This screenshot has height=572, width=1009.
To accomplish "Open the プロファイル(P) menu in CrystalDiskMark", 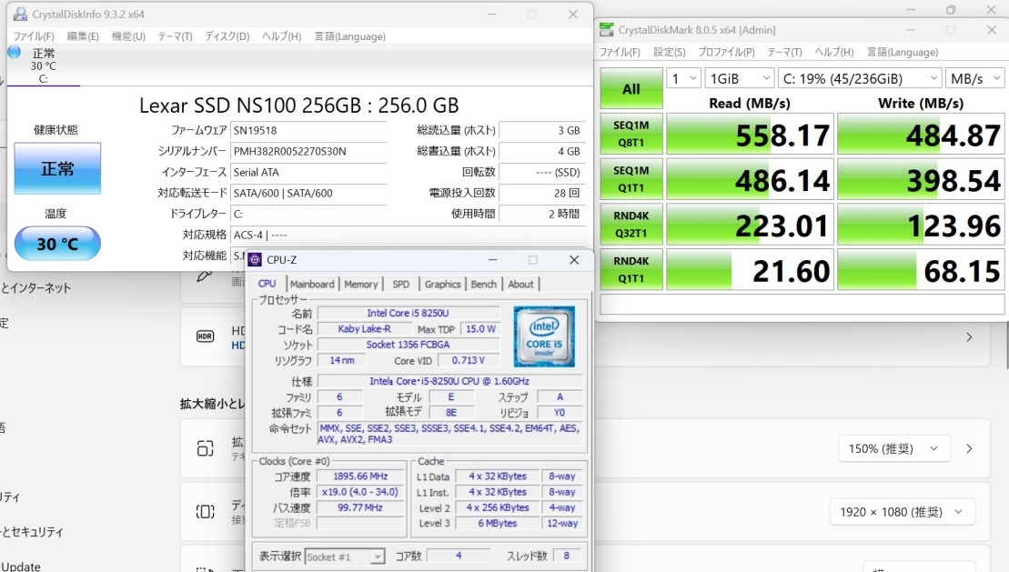I will click(x=727, y=52).
